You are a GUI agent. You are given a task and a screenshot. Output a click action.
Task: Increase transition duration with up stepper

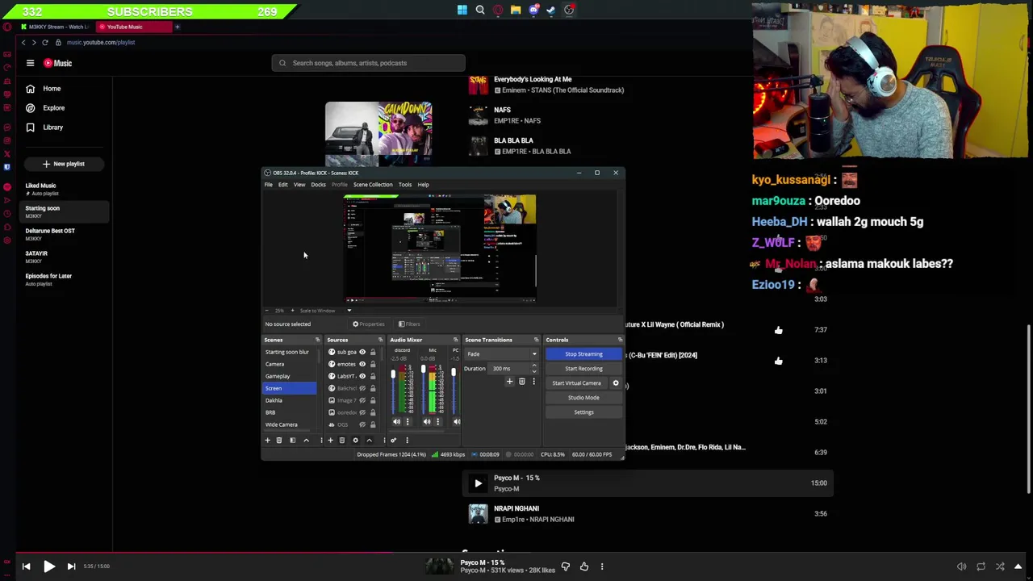pos(534,366)
